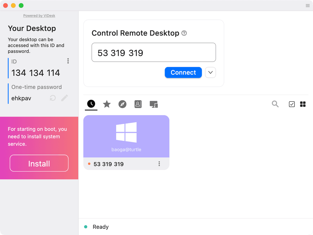Open connect options with the chevron dropdown
Image resolution: width=313 pixels, height=235 pixels.
210,72
